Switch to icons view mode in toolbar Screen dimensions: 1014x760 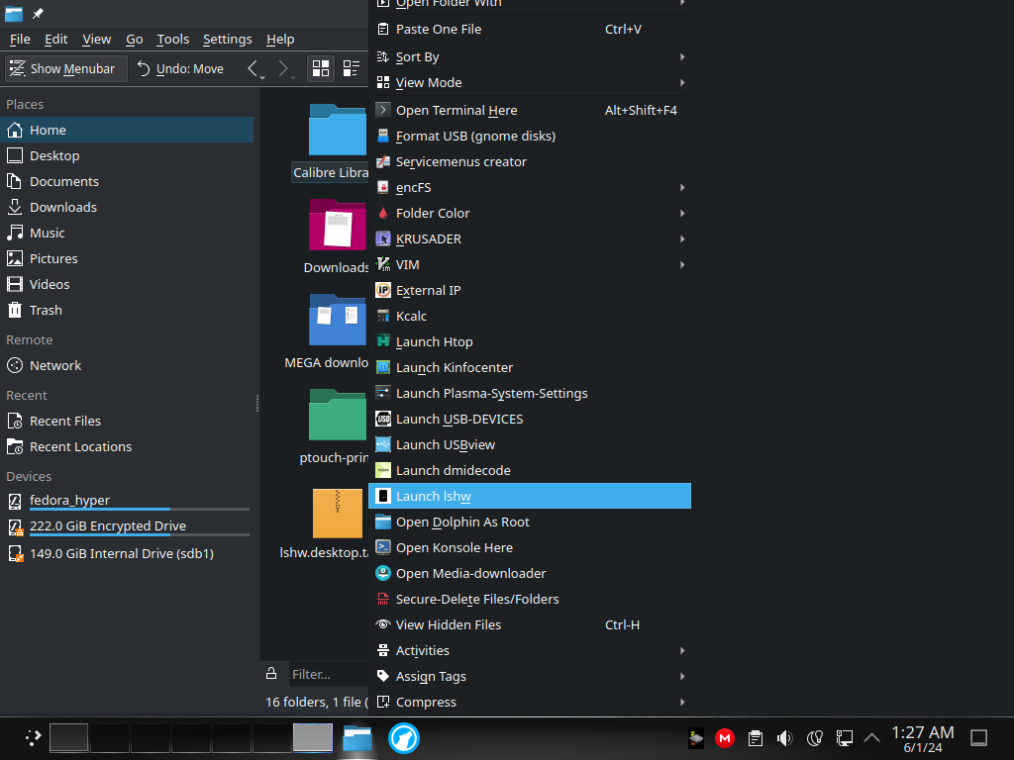321,68
